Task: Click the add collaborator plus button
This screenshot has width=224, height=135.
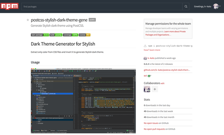Action: [x=155, y=89]
